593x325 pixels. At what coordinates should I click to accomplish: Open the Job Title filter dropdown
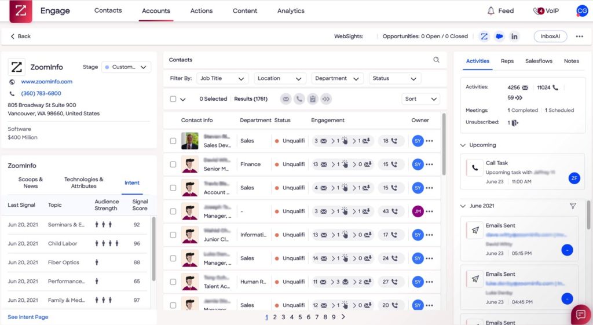222,78
